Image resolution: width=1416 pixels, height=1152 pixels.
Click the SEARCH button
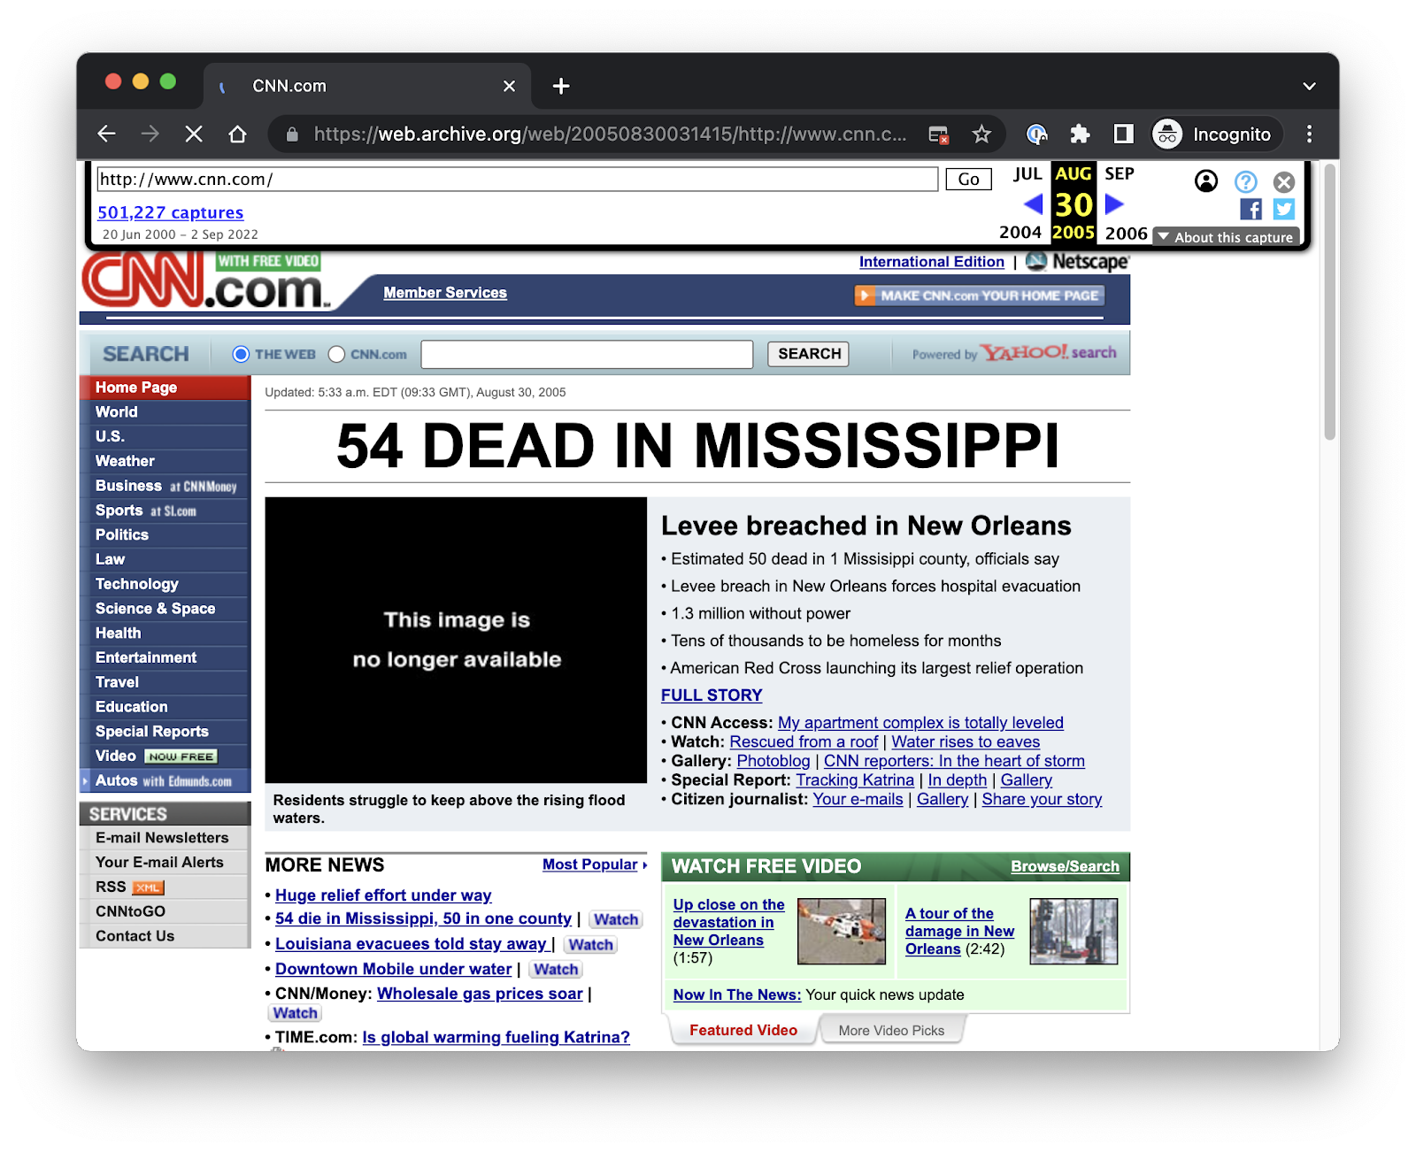click(x=809, y=354)
